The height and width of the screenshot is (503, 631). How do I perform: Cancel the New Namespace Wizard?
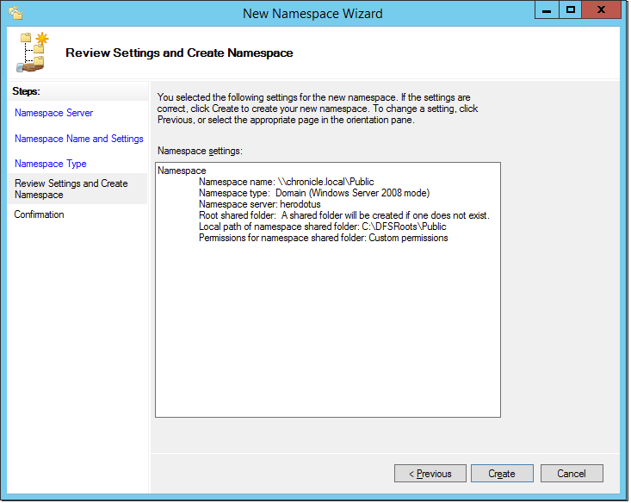point(572,474)
